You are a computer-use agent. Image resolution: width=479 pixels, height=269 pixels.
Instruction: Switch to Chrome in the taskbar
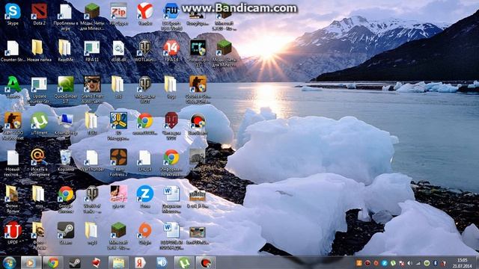(53, 262)
